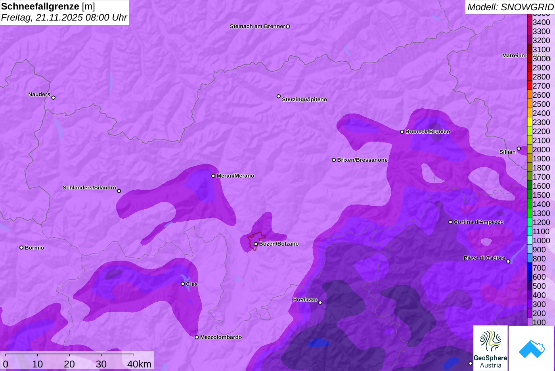
Task: Click the Sterzing/Vipiteno marker dot
Action: [279, 96]
